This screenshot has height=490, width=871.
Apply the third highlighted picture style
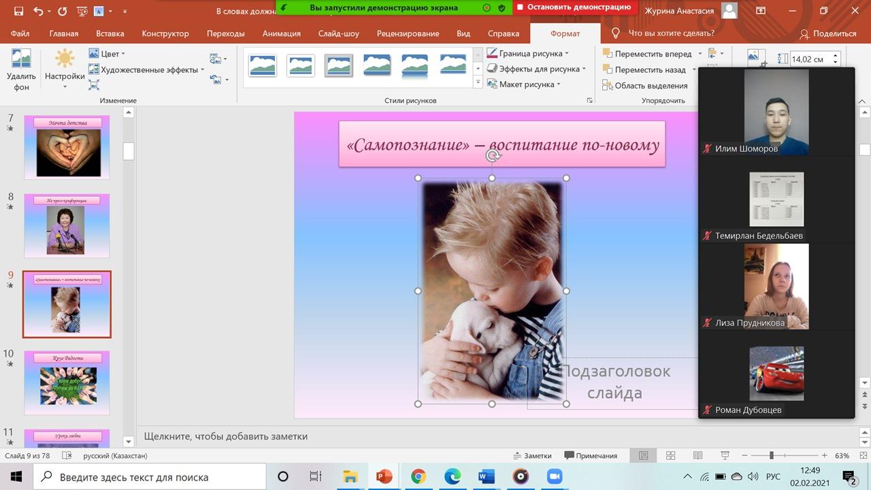(x=338, y=65)
